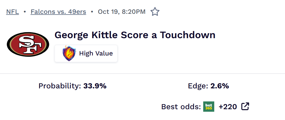Click the Probability label
The image size is (285, 120).
(60, 86)
